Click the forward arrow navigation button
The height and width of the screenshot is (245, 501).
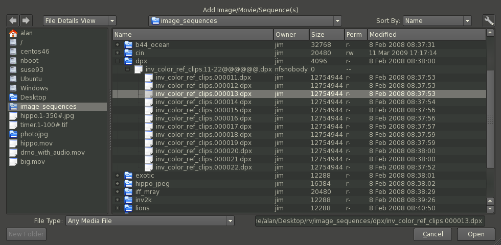coord(26,21)
